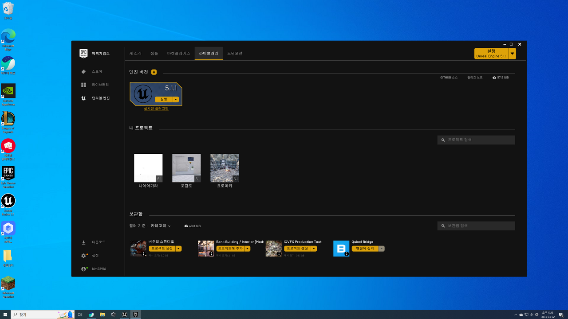Click the Windows Start button
This screenshot has height=319, width=568.
click(5, 315)
